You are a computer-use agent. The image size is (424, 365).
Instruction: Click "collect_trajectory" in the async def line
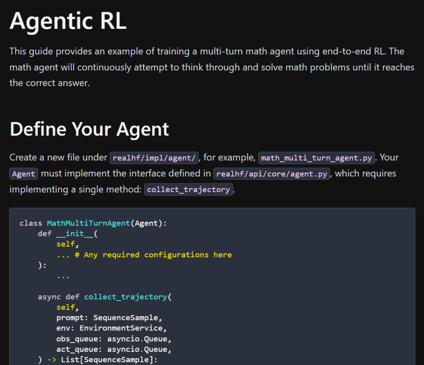(126, 297)
